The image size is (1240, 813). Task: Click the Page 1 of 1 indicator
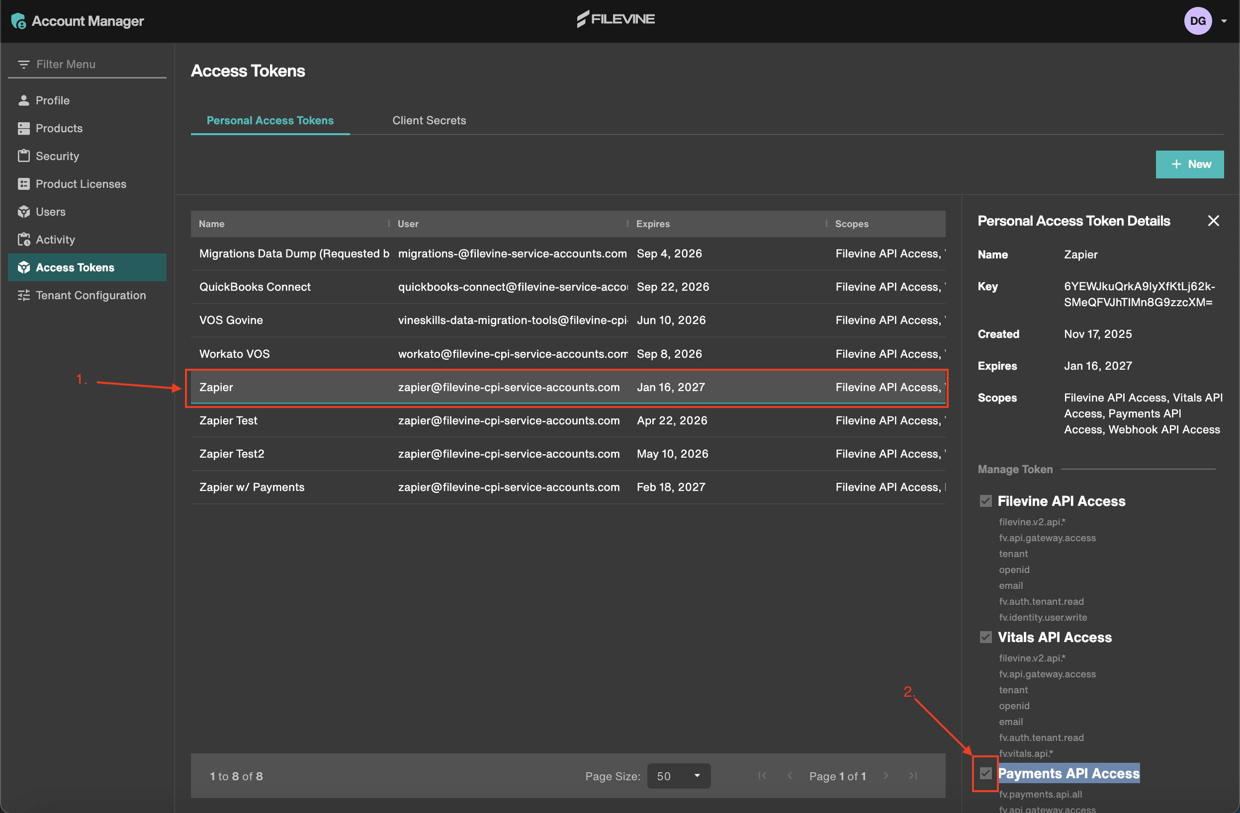(837, 776)
